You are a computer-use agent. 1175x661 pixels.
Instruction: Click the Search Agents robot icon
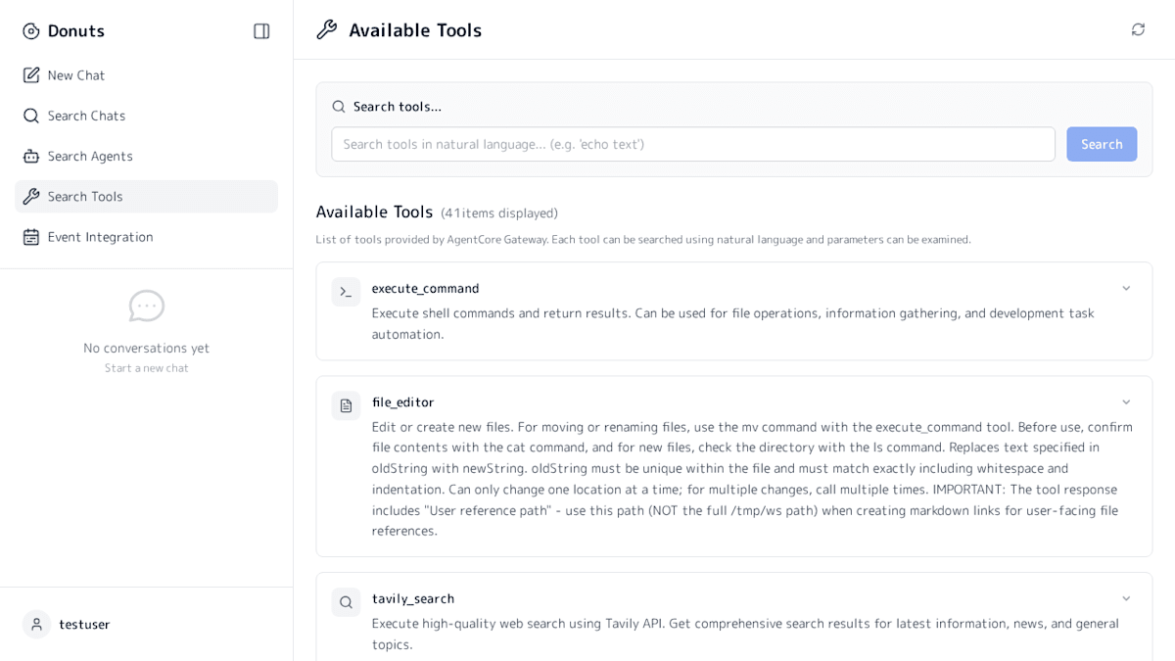click(x=31, y=156)
